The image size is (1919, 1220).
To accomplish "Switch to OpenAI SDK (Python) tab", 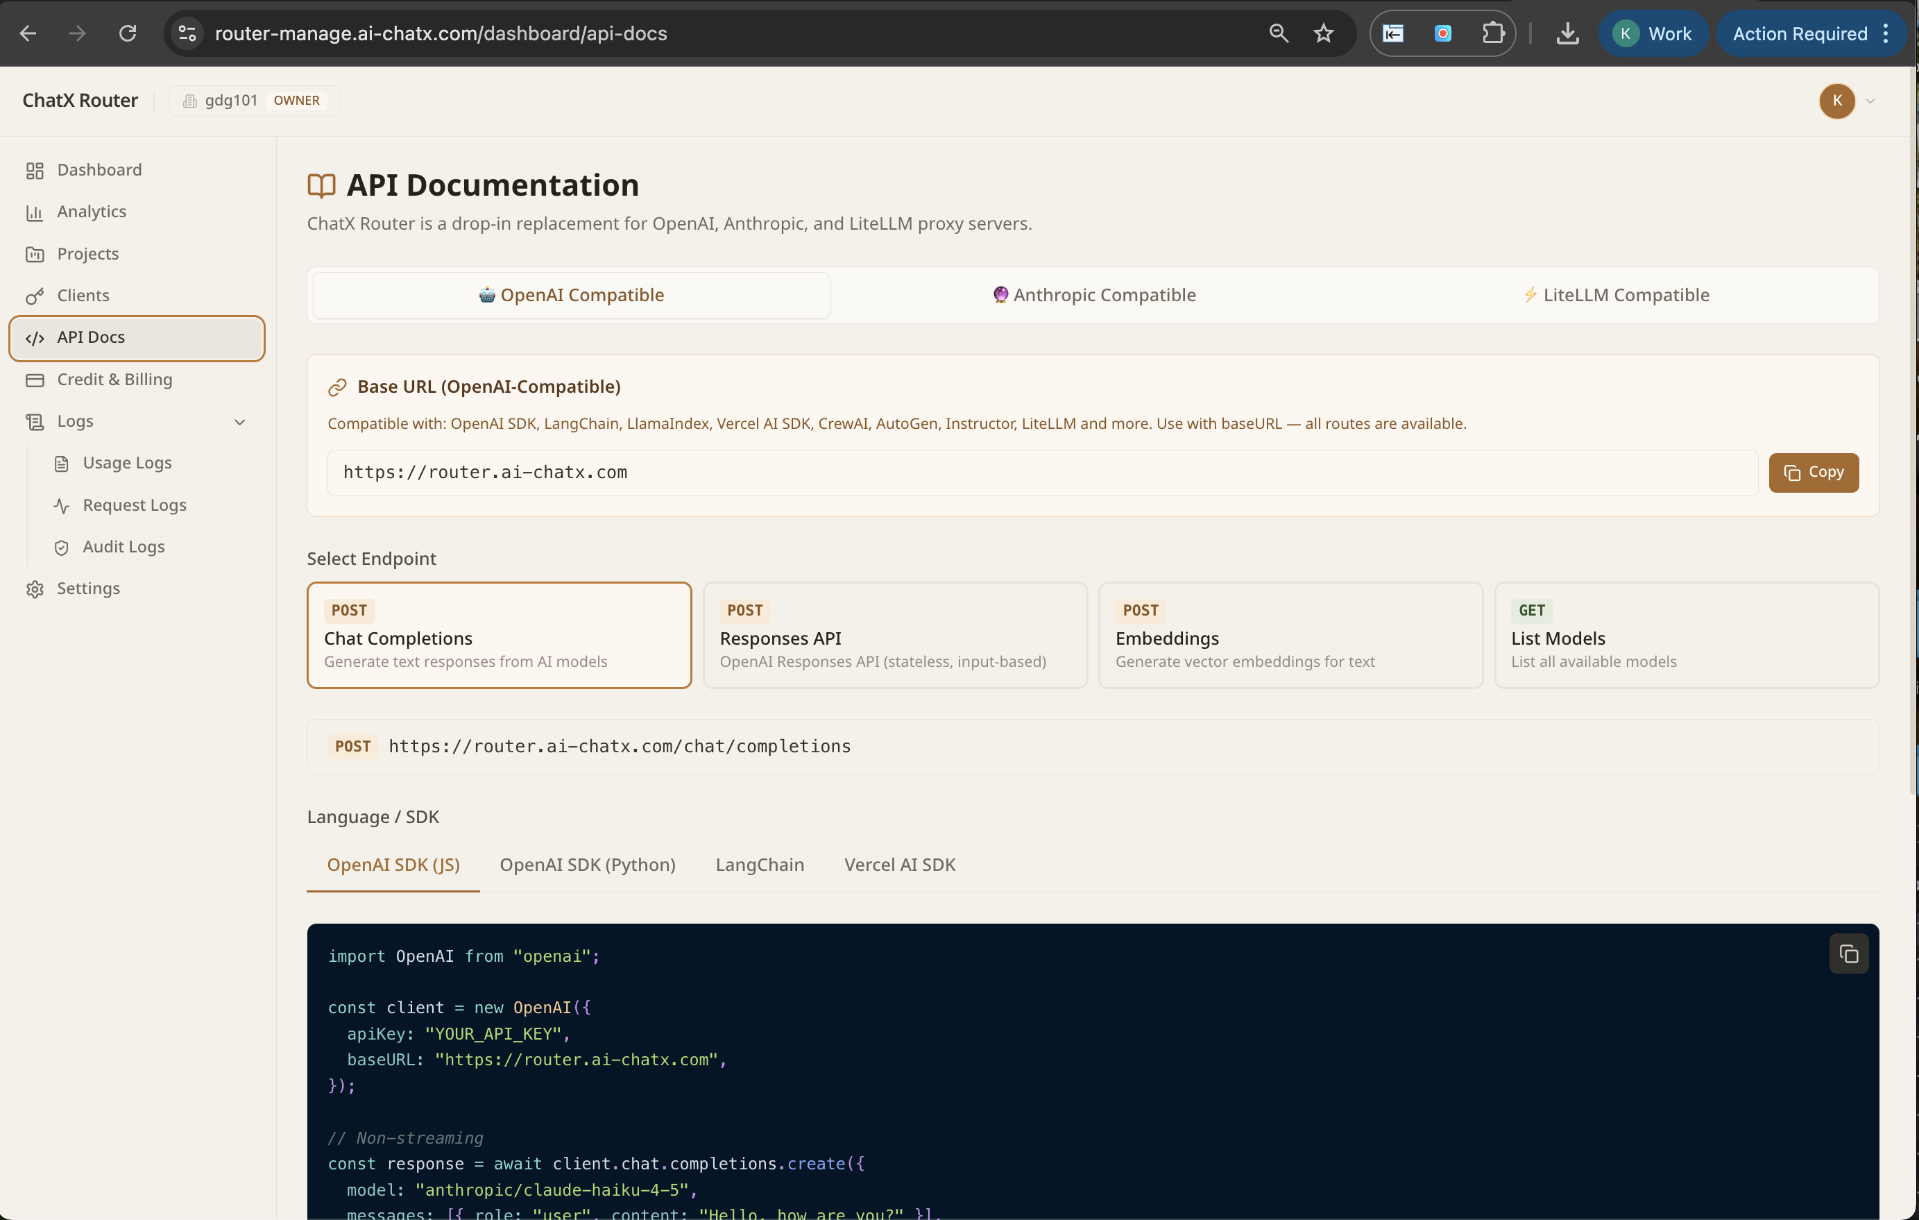I will point(588,865).
